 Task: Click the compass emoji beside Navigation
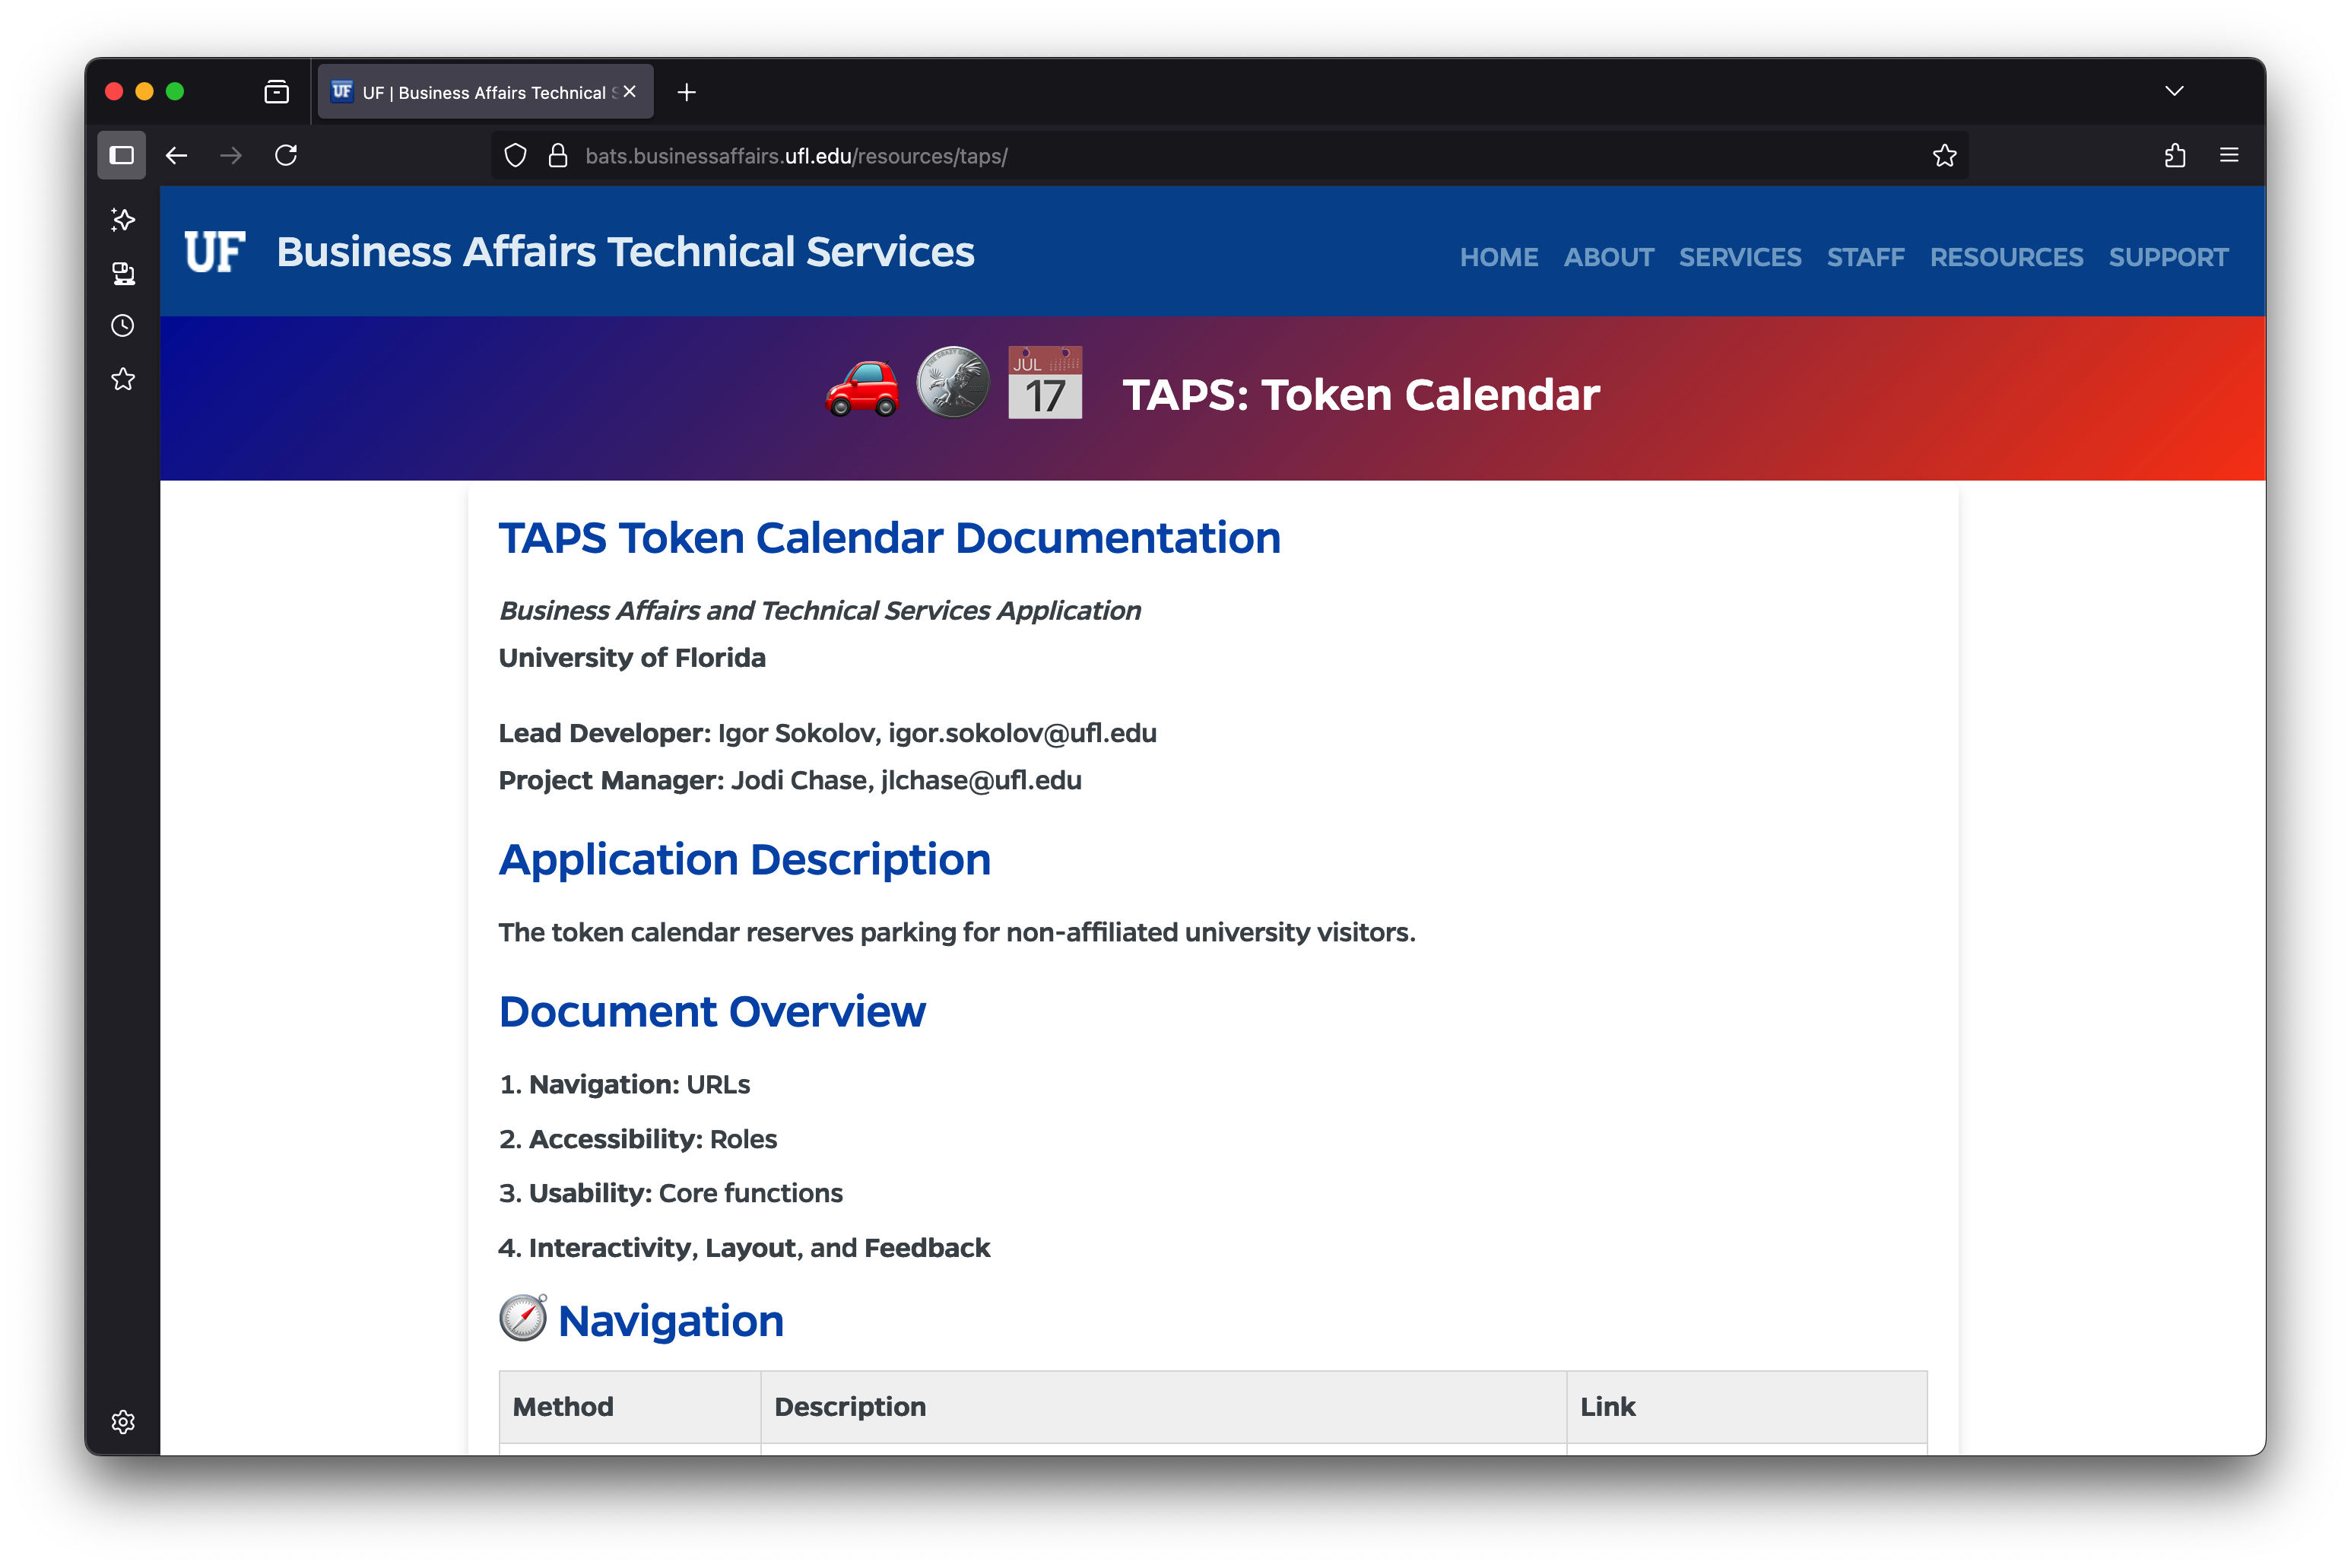[x=523, y=1318]
